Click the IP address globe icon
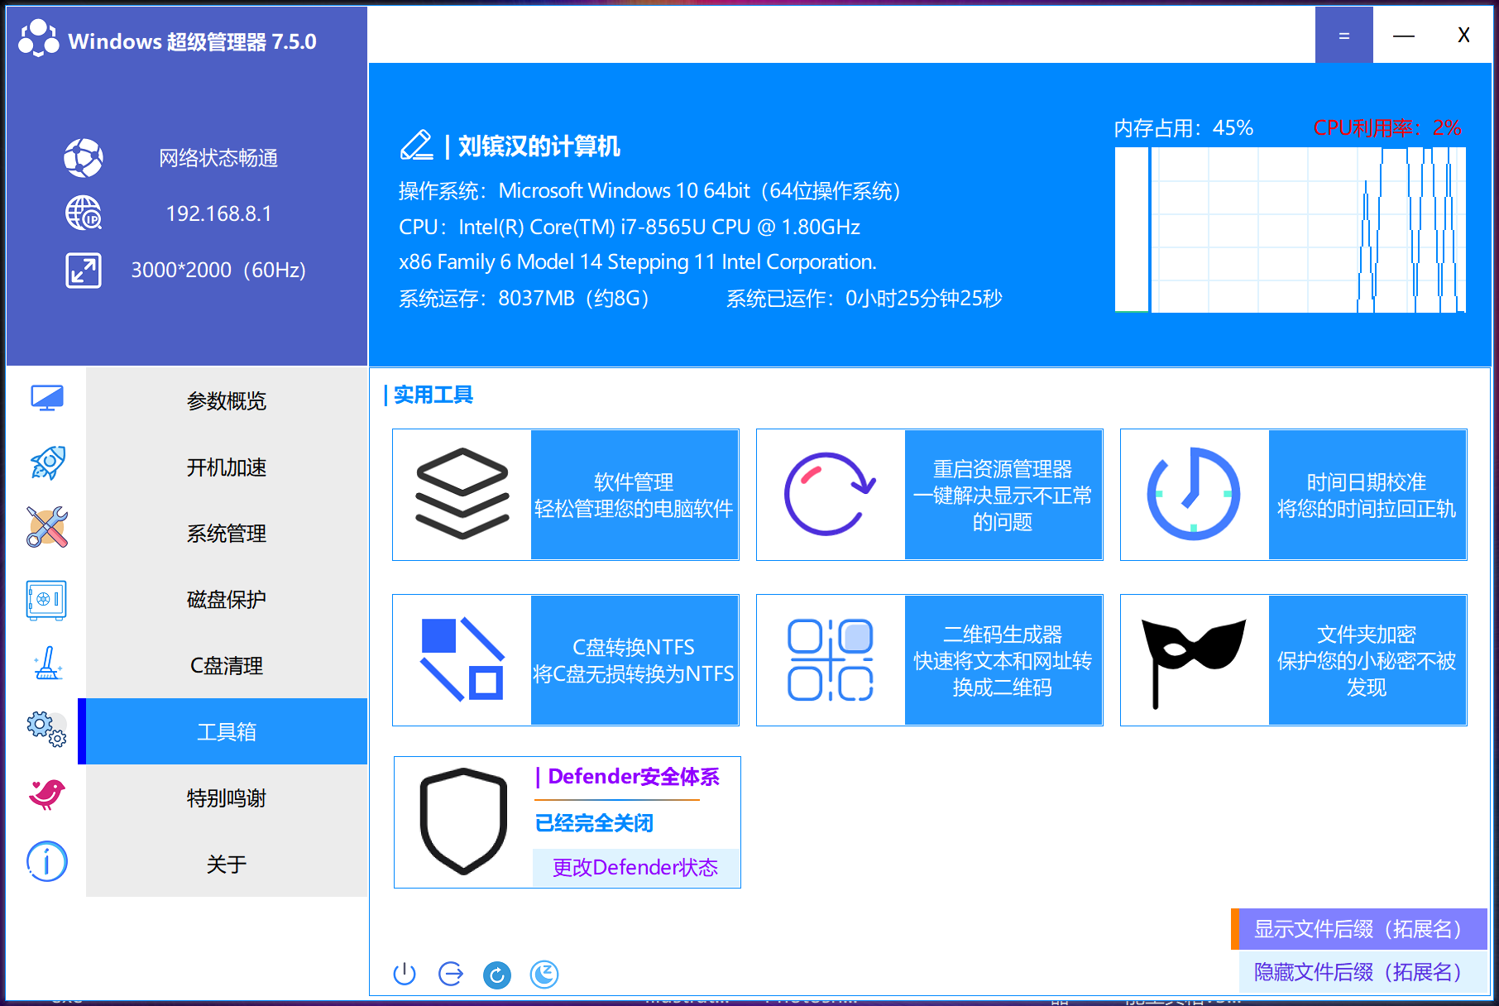Screen dimensions: 1499x1006 84,213
